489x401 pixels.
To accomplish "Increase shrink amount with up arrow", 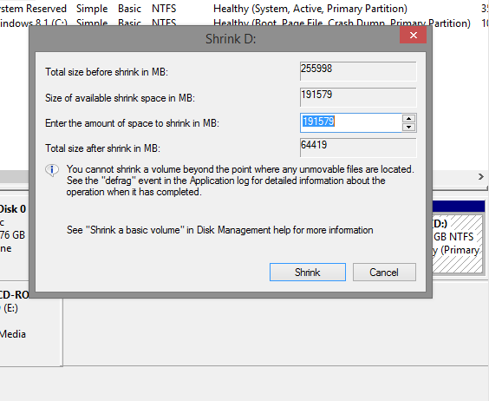I will tap(409, 118).
